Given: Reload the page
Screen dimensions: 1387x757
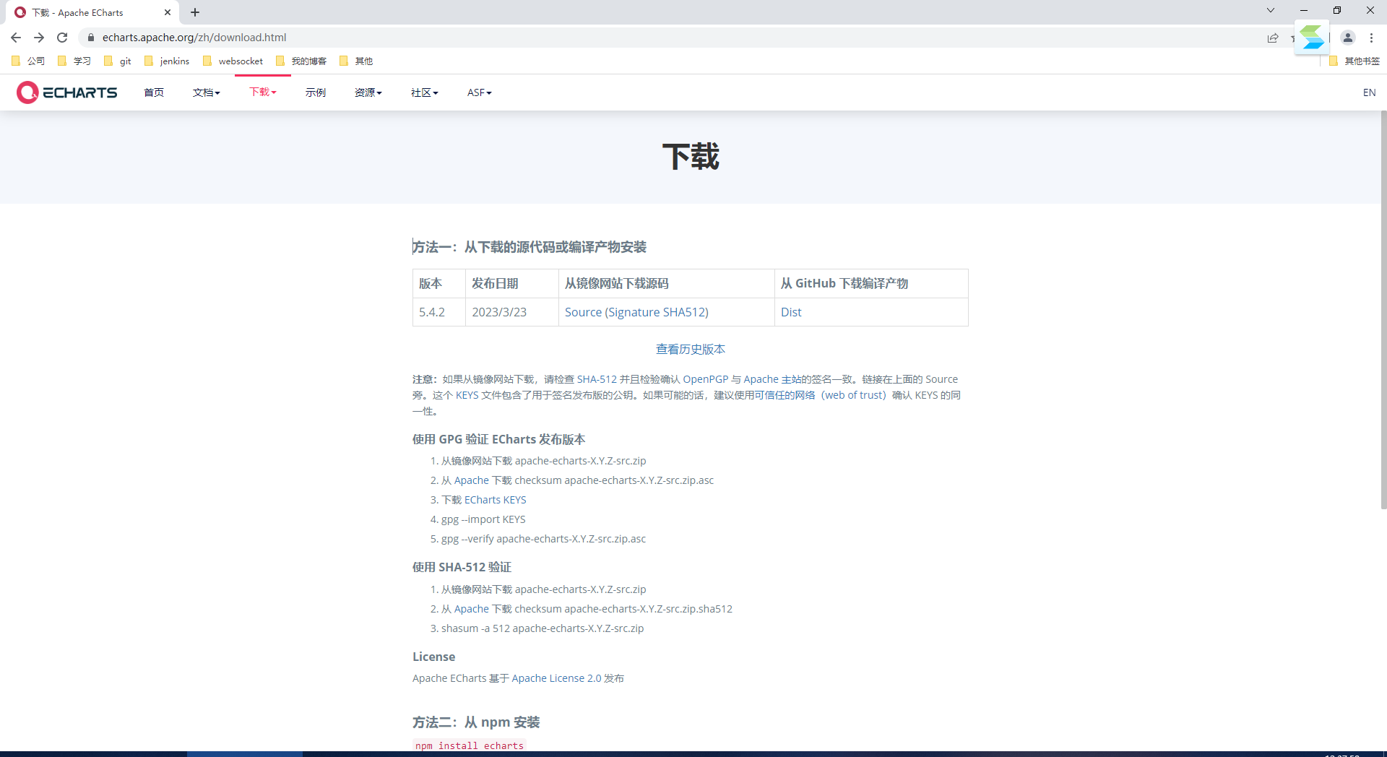Looking at the screenshot, I should (x=62, y=38).
